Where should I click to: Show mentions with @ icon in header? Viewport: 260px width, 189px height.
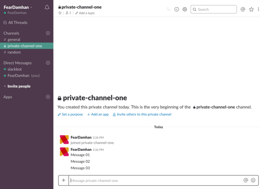[243, 10]
